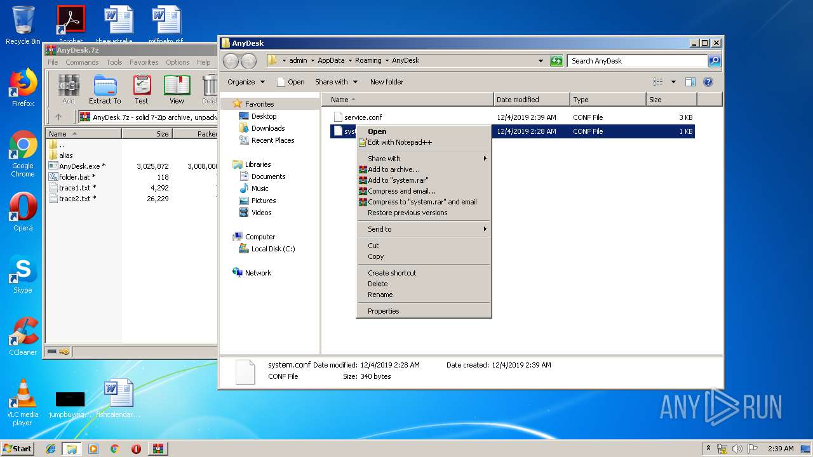Viewport: 813px width, 457px height.
Task: Expand the Send to submenu
Action: coord(424,229)
